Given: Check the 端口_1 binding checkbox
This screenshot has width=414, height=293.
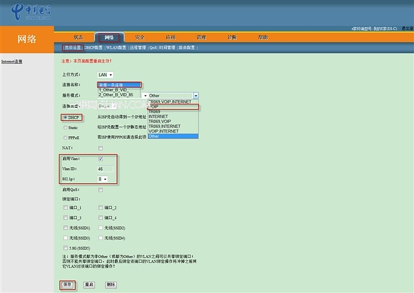Looking at the screenshot, I should click(x=65, y=208).
